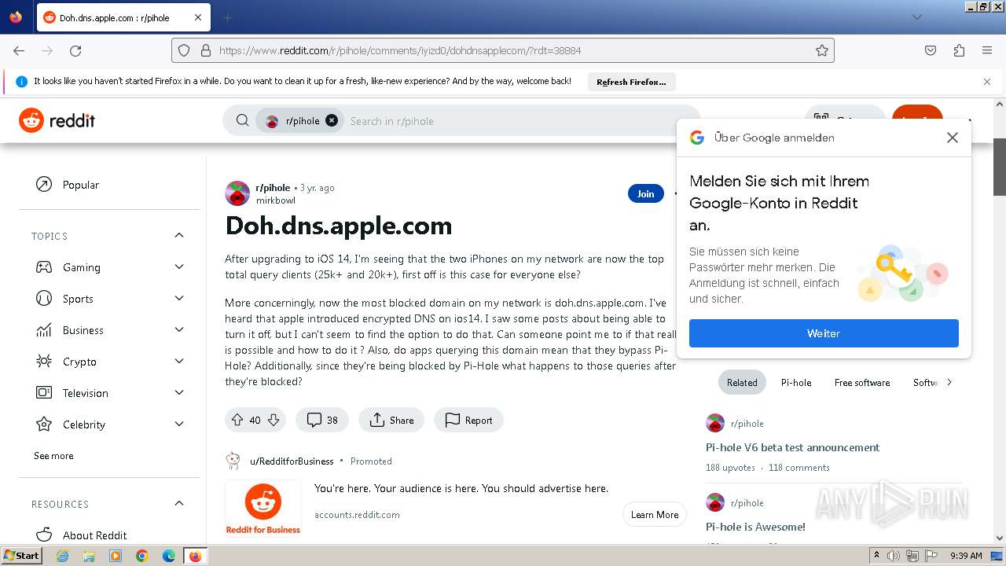Image resolution: width=1006 pixels, height=566 pixels.
Task: Click the Reddit for Business ad thumbnail
Action: pyautogui.click(x=263, y=509)
